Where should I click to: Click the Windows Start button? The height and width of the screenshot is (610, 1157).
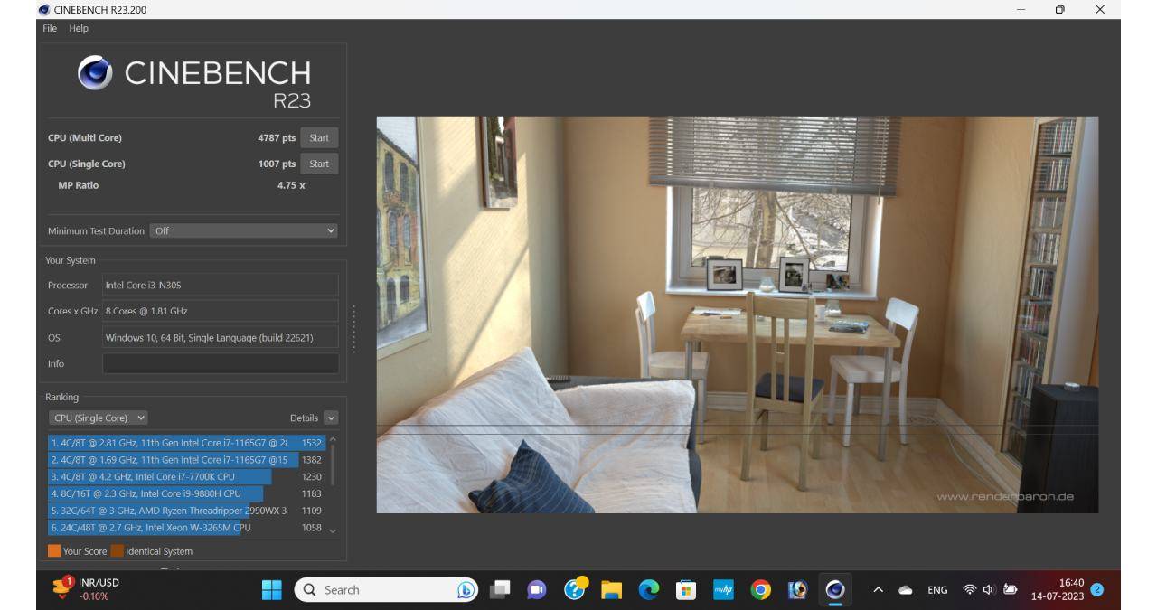point(271,590)
